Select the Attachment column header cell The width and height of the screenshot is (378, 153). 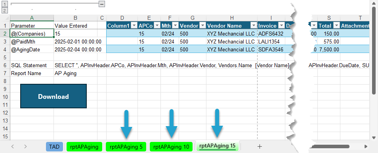coord(355,25)
